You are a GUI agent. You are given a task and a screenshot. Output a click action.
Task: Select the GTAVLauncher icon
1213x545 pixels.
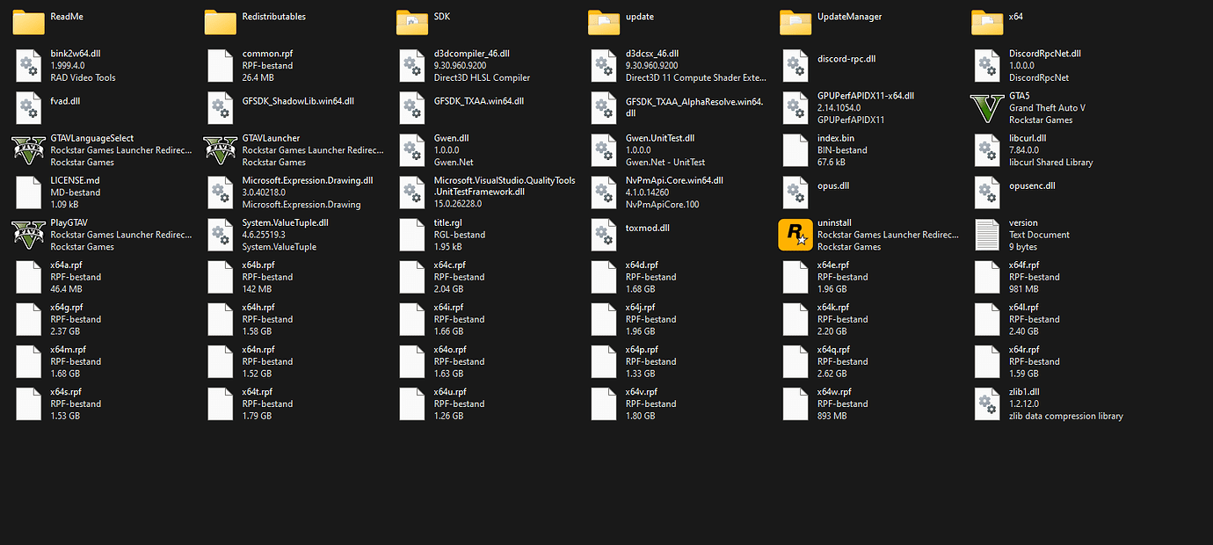coord(220,149)
